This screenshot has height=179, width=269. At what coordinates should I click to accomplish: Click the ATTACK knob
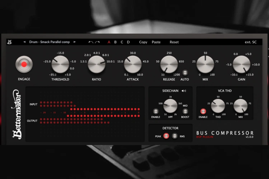coord(133,64)
